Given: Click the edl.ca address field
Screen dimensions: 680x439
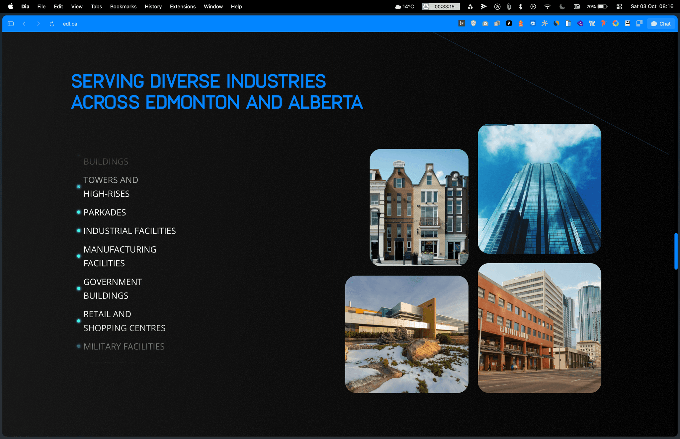Looking at the screenshot, I should click(70, 24).
